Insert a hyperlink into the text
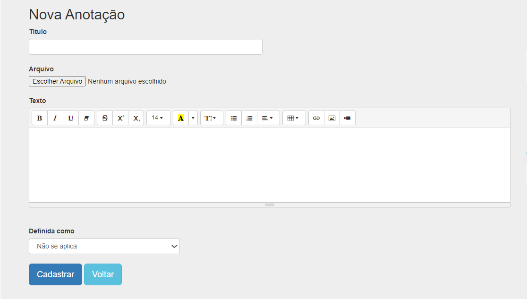527x299 pixels. tap(316, 118)
